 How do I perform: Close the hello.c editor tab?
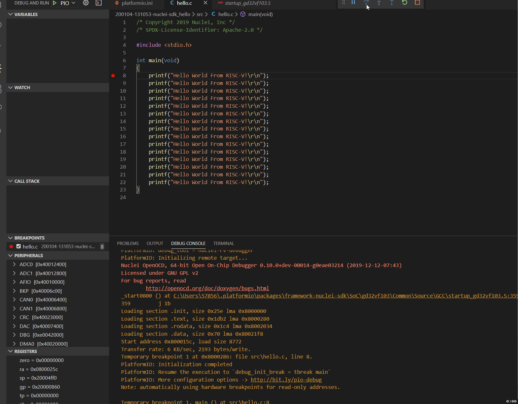205,3
